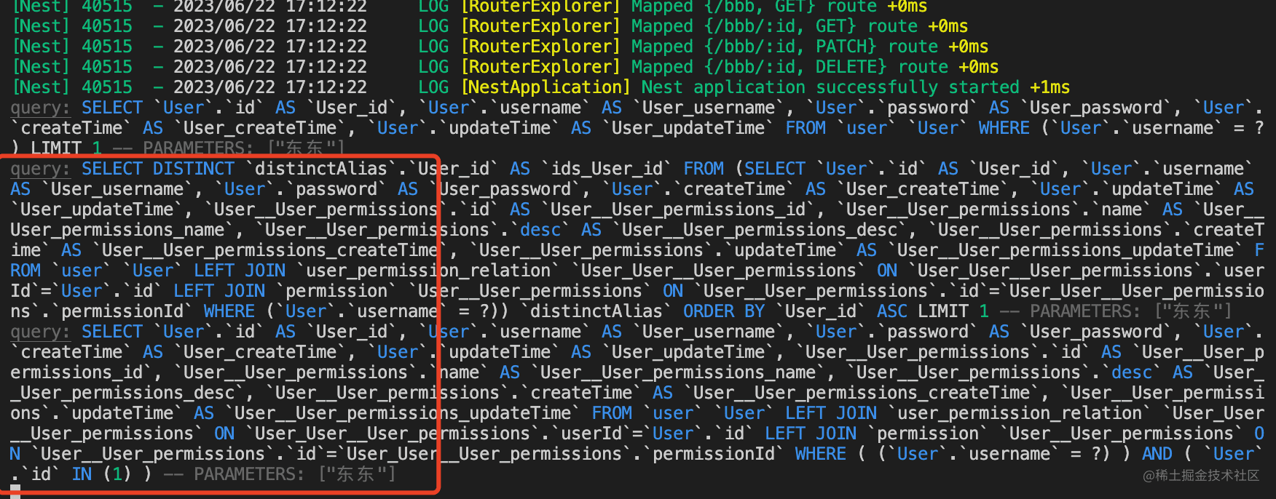Click the terminal cursor block at the bottom
Screen dimensions: 1276x499
(x=15, y=492)
